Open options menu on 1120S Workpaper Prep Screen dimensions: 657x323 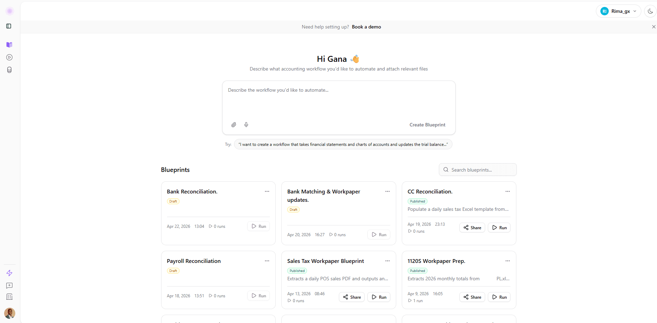507,261
